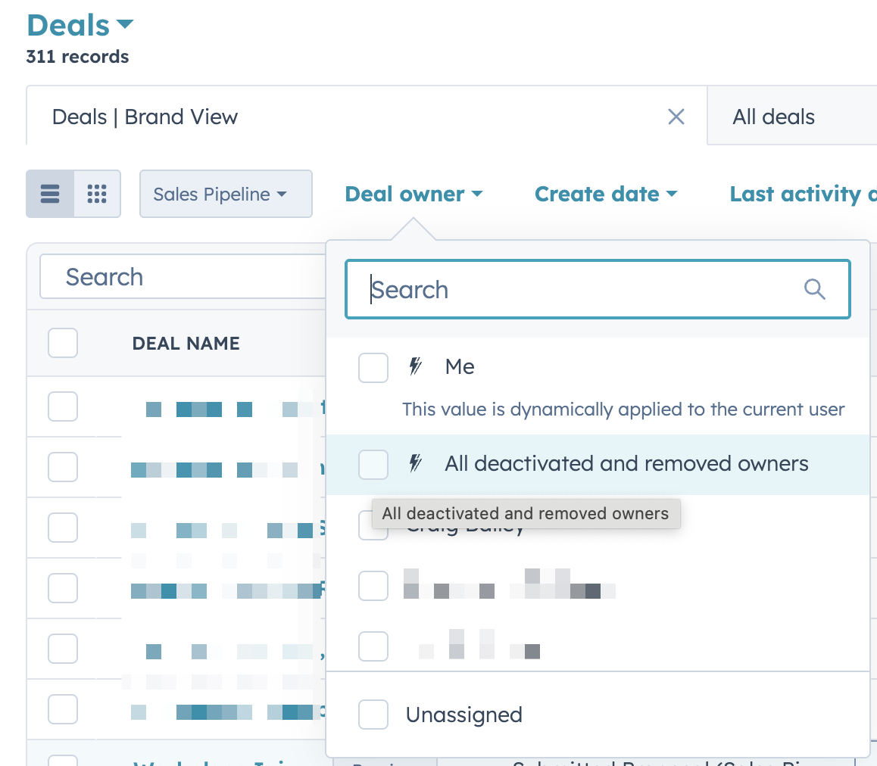
Task: Click lightning bolt icon beside Me
Action: 415,367
